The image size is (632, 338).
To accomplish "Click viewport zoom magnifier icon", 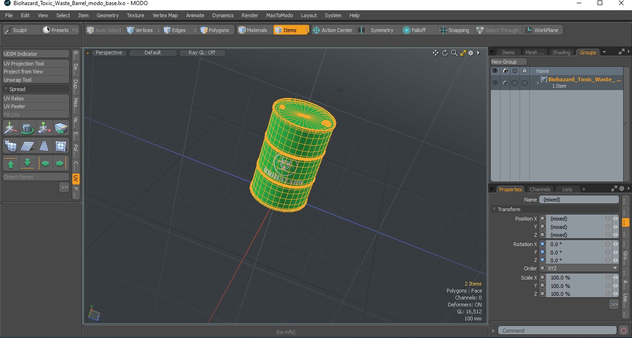I will (454, 53).
